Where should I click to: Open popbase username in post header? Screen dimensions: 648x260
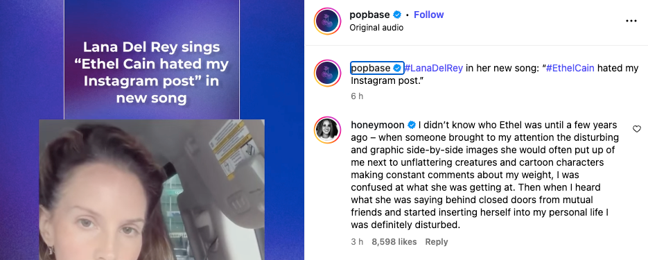click(369, 15)
